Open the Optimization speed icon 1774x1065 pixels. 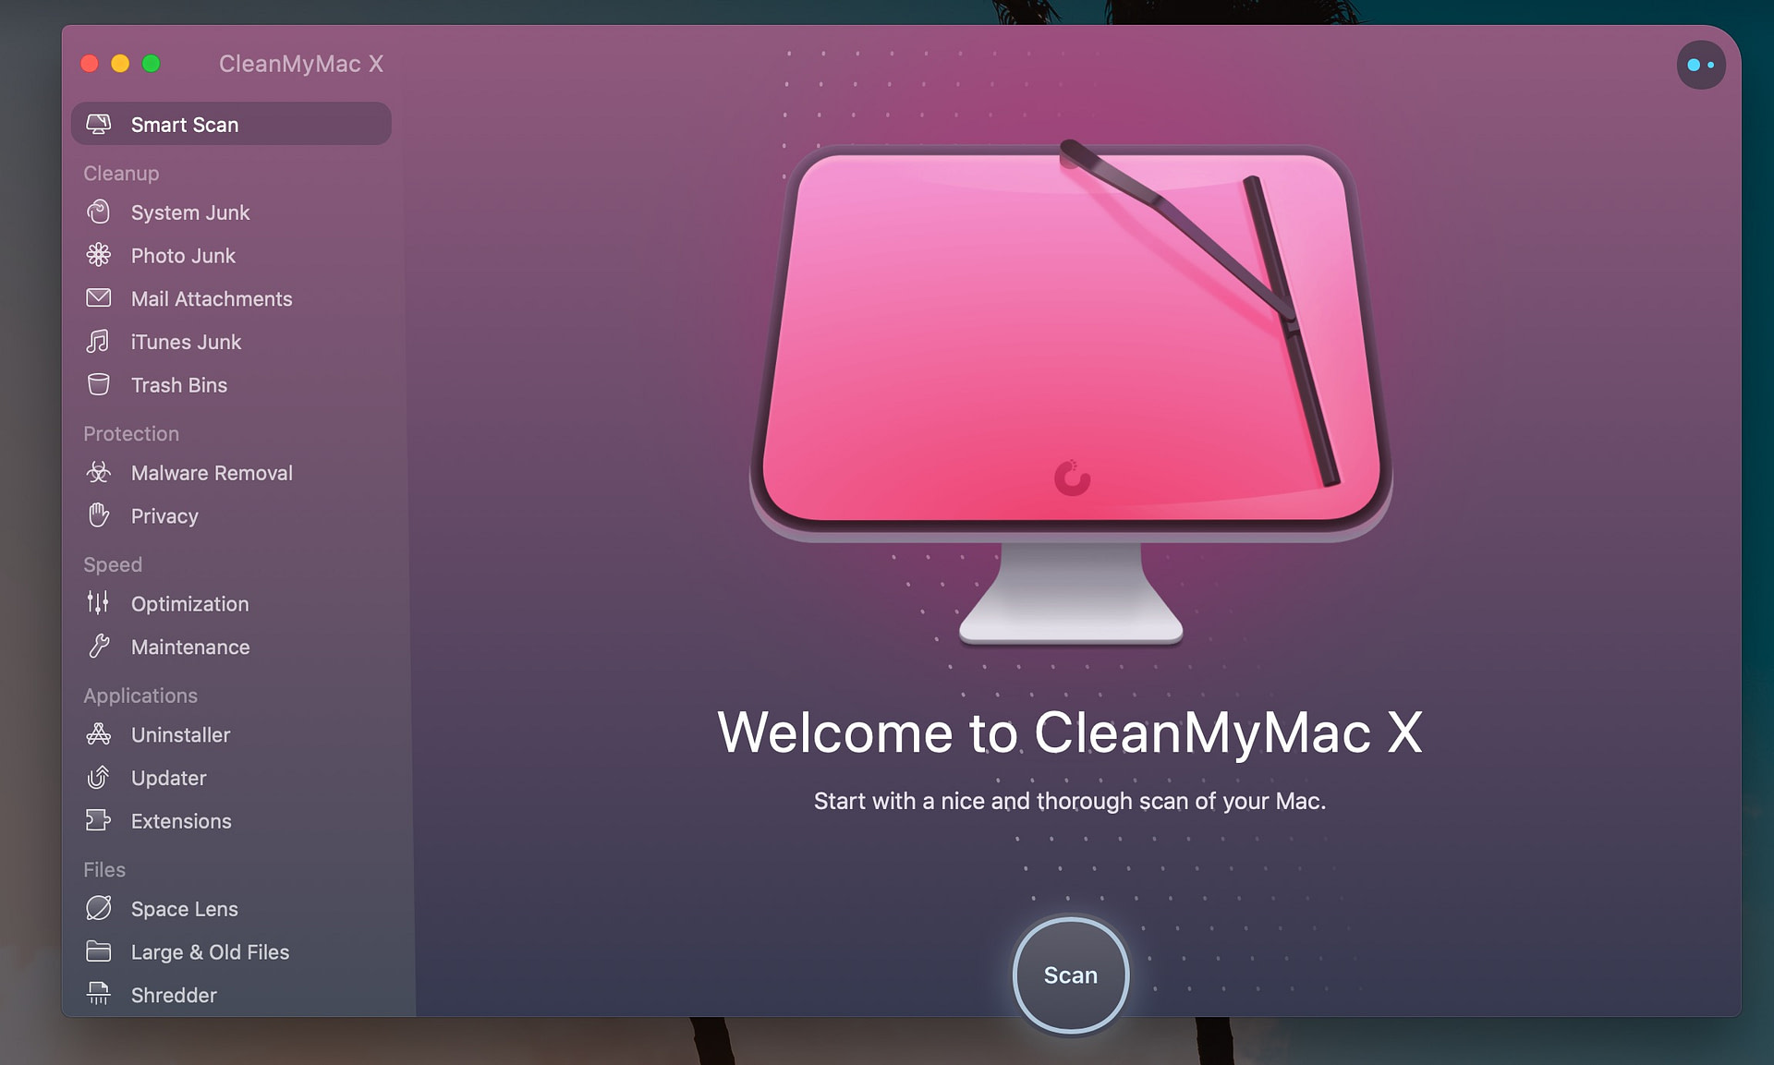(100, 603)
